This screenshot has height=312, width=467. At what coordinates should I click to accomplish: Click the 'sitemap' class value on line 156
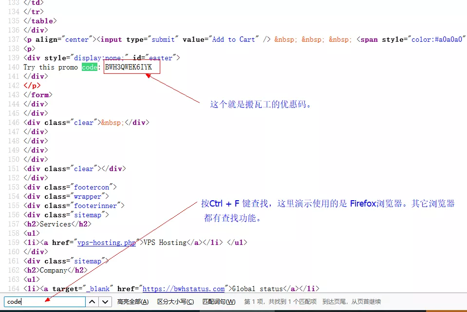88,215
